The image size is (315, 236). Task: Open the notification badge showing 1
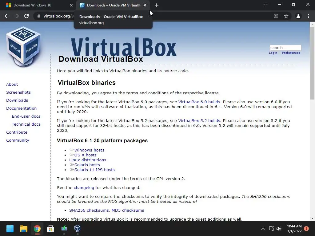(x=306, y=229)
